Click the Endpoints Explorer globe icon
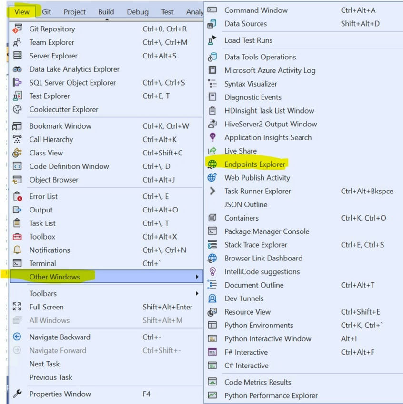This screenshot has width=403, height=404. 213,164
